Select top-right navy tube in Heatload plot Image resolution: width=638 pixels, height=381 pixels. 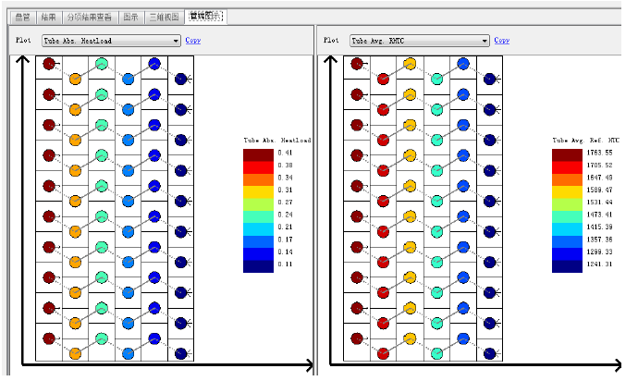coord(181,79)
